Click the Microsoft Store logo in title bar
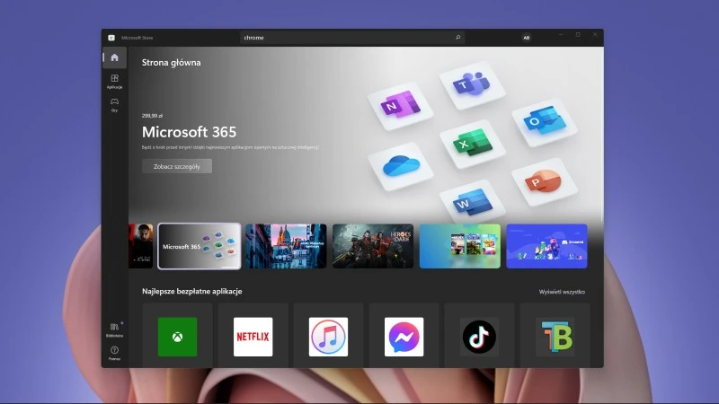The height and width of the screenshot is (404, 719). (111, 38)
